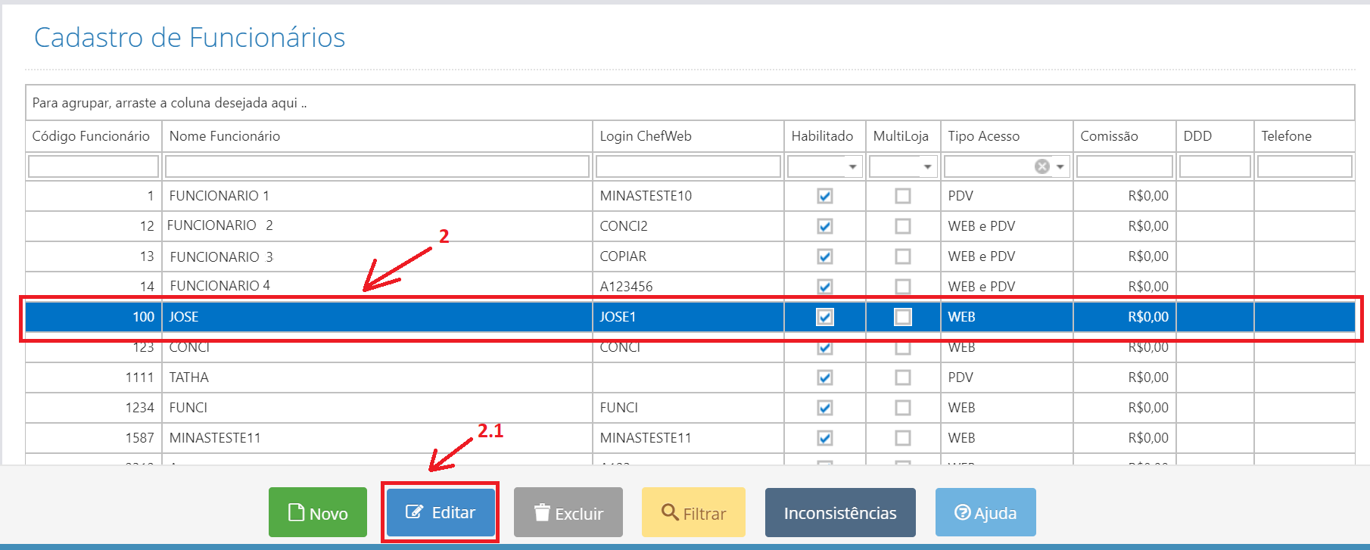Click employee code 1587 cell
Viewport: 1370px width, 550px height.
point(94,438)
